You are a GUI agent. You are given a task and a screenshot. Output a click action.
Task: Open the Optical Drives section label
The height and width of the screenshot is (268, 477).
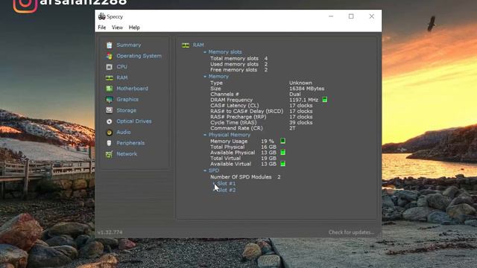[x=134, y=121]
